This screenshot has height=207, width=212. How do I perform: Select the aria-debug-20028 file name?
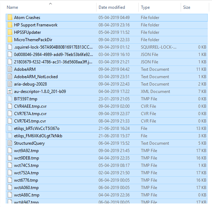click(x=30, y=84)
